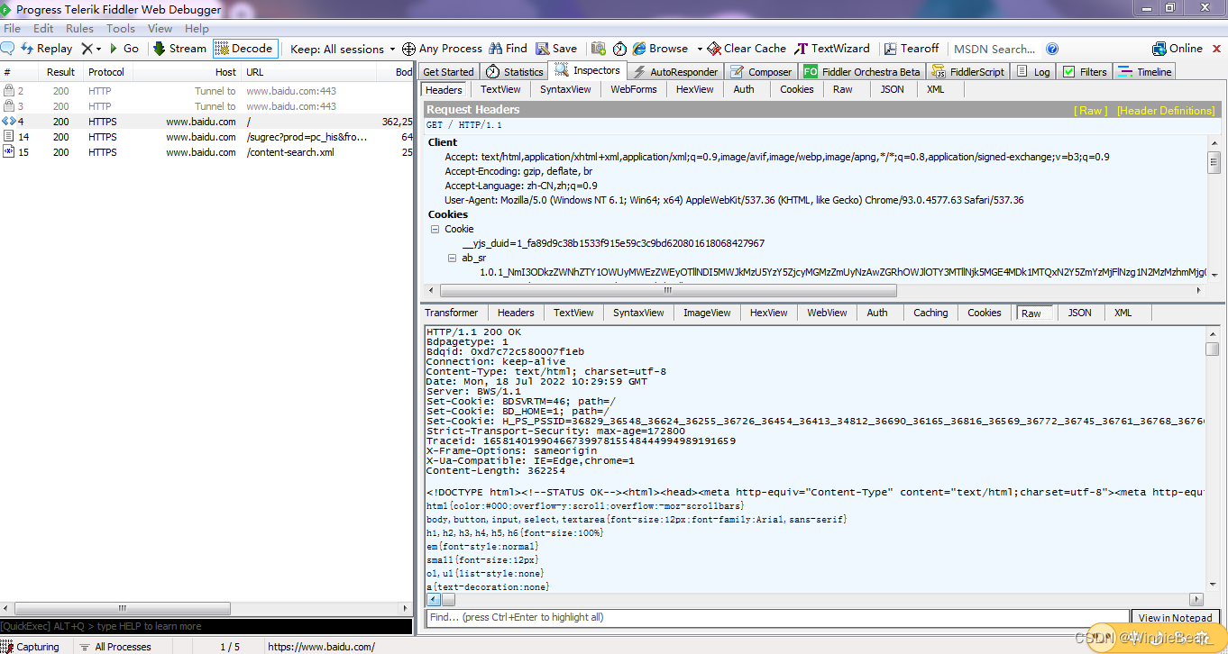Open the Rules menu
Viewport: 1228px width, 654px height.
pos(79,29)
